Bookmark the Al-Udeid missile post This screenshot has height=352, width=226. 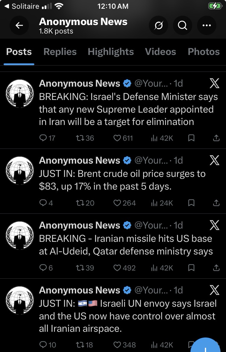(x=191, y=268)
